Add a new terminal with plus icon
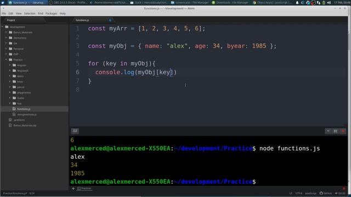The height and width of the screenshot is (197, 351). tap(73, 188)
